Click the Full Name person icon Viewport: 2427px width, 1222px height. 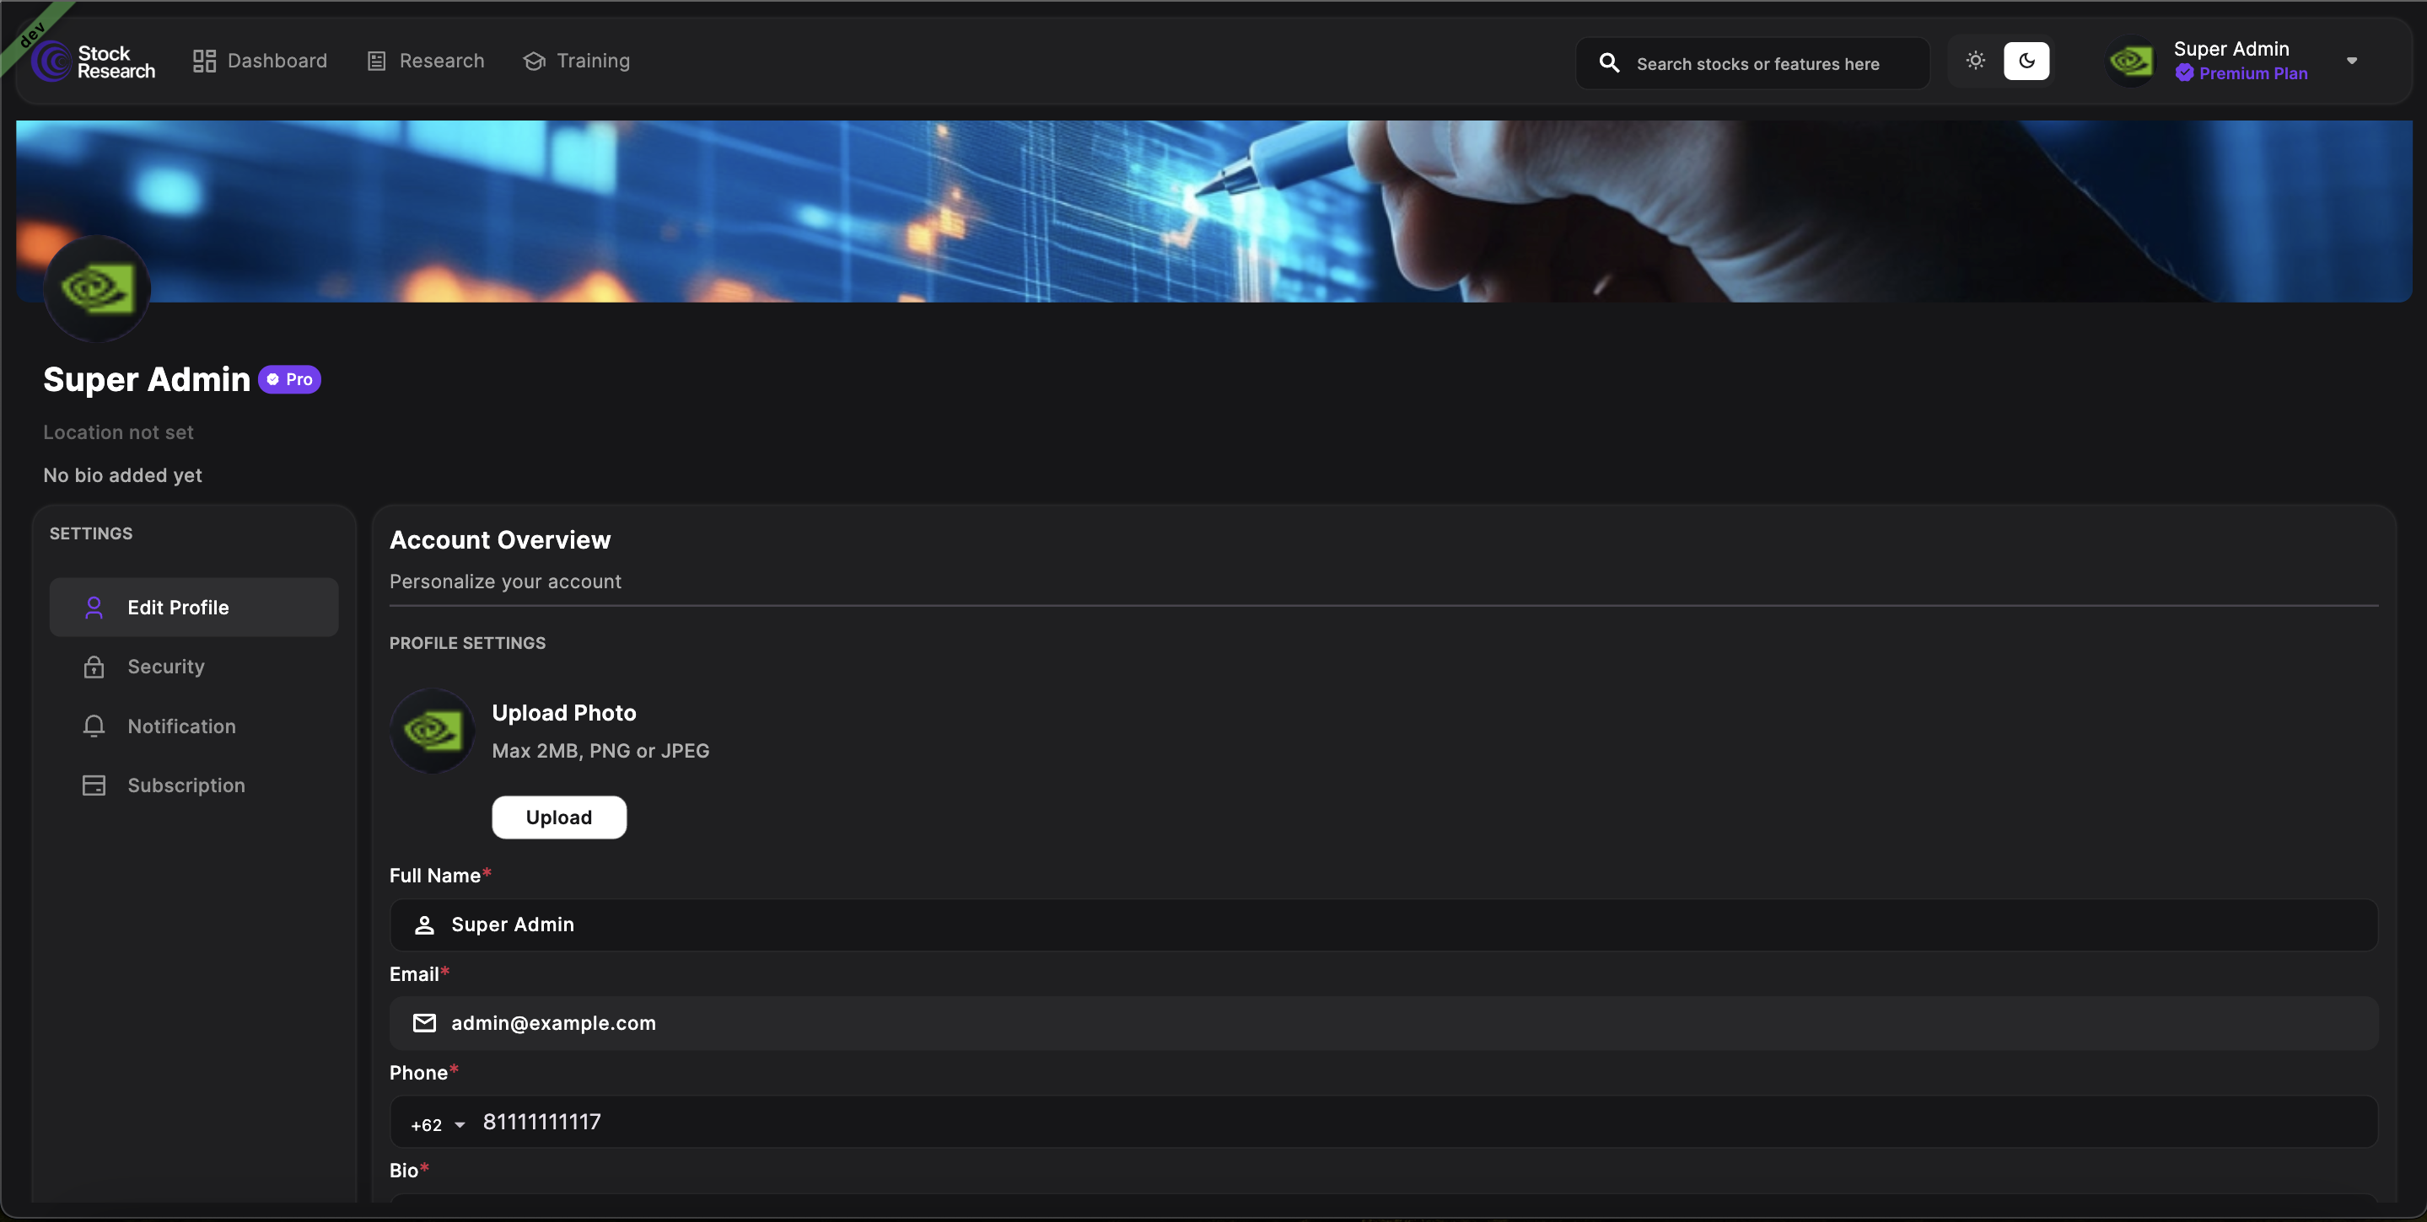(425, 925)
